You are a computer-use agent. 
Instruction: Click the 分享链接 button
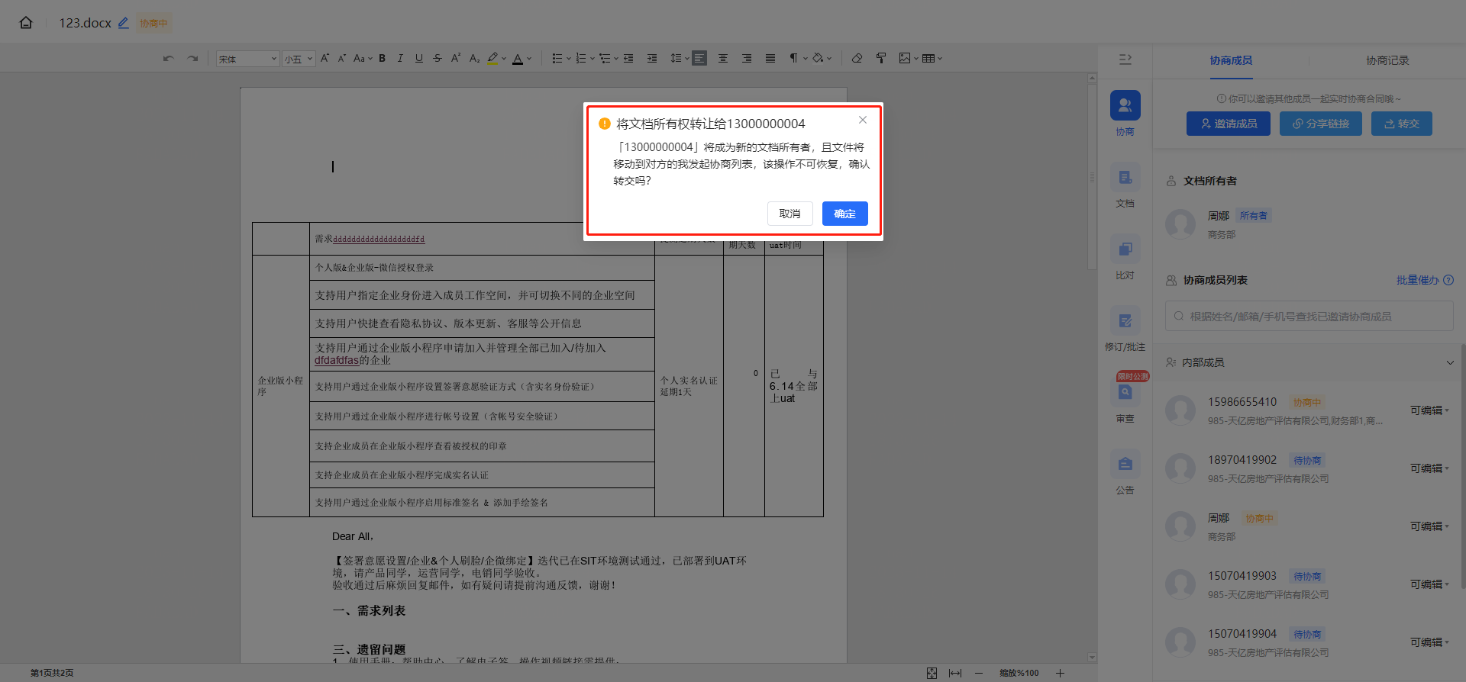coord(1321,124)
